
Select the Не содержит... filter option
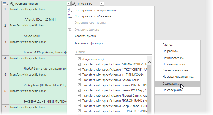pos(173,90)
